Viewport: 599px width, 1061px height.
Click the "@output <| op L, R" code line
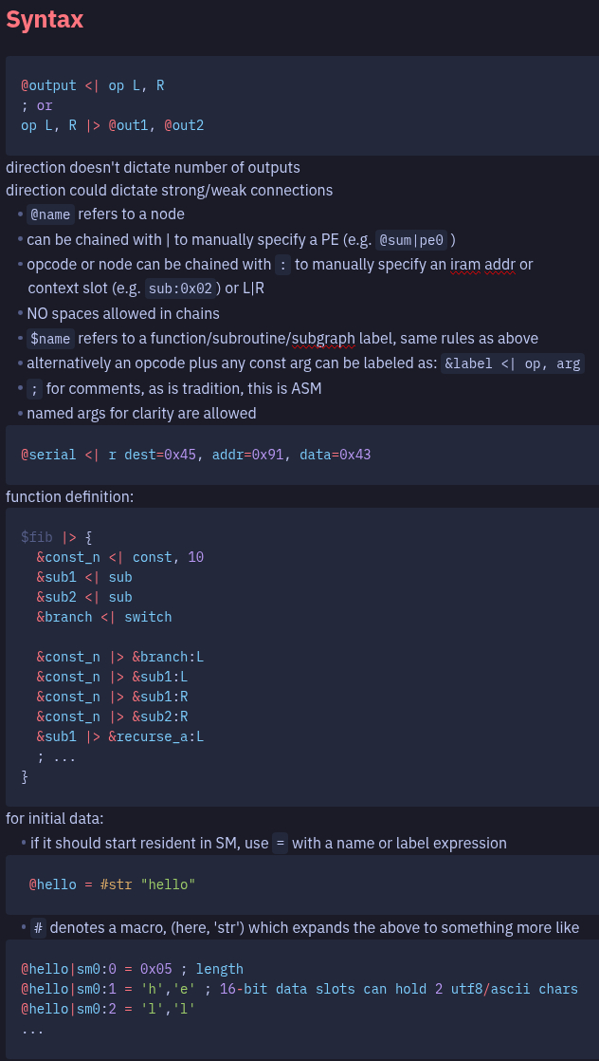93,85
